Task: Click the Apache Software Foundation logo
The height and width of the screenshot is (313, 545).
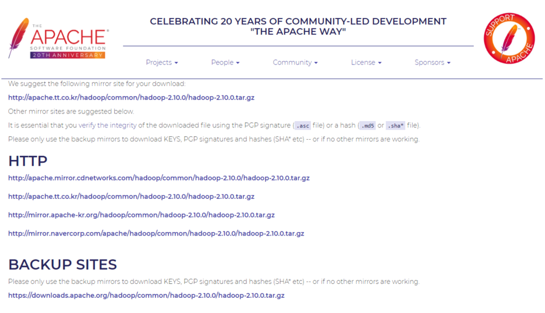Action: (x=58, y=38)
